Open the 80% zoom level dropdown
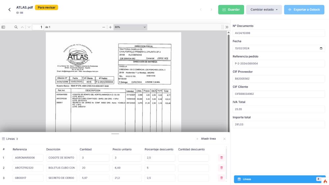 tap(130, 27)
